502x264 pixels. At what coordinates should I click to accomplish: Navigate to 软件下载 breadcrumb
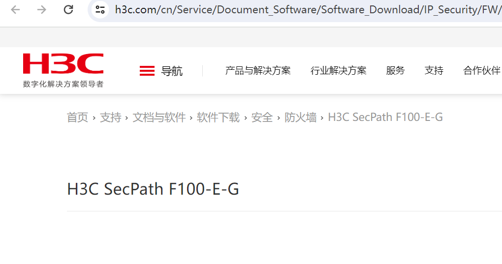(218, 117)
